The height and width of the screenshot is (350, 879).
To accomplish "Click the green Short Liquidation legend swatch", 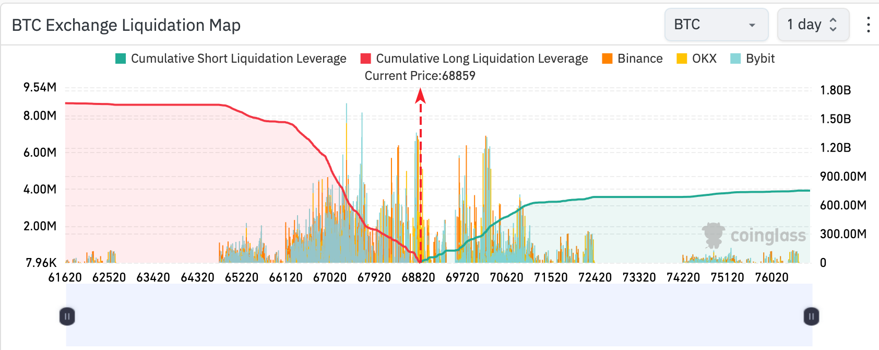I will tap(121, 59).
